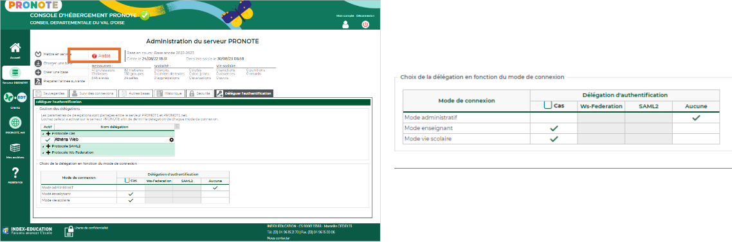Screen dimensions: 732x242
Task: Toggle Cas for Mode enseignant in enlarged table
Action: pos(554,128)
